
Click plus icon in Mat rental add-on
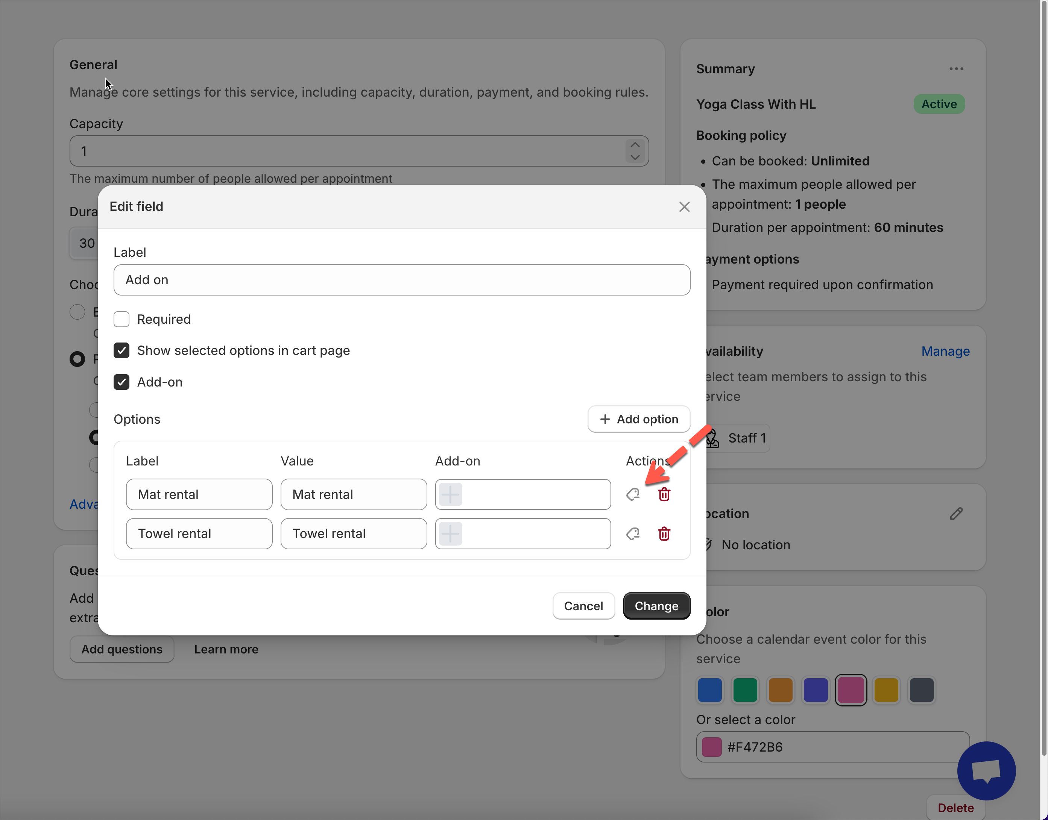coord(451,494)
